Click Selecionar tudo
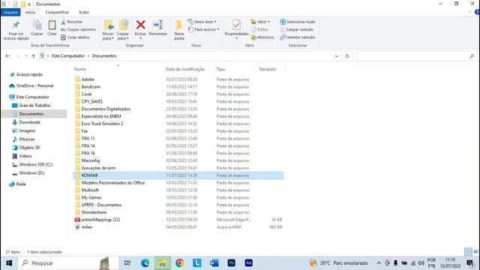 [298, 22]
